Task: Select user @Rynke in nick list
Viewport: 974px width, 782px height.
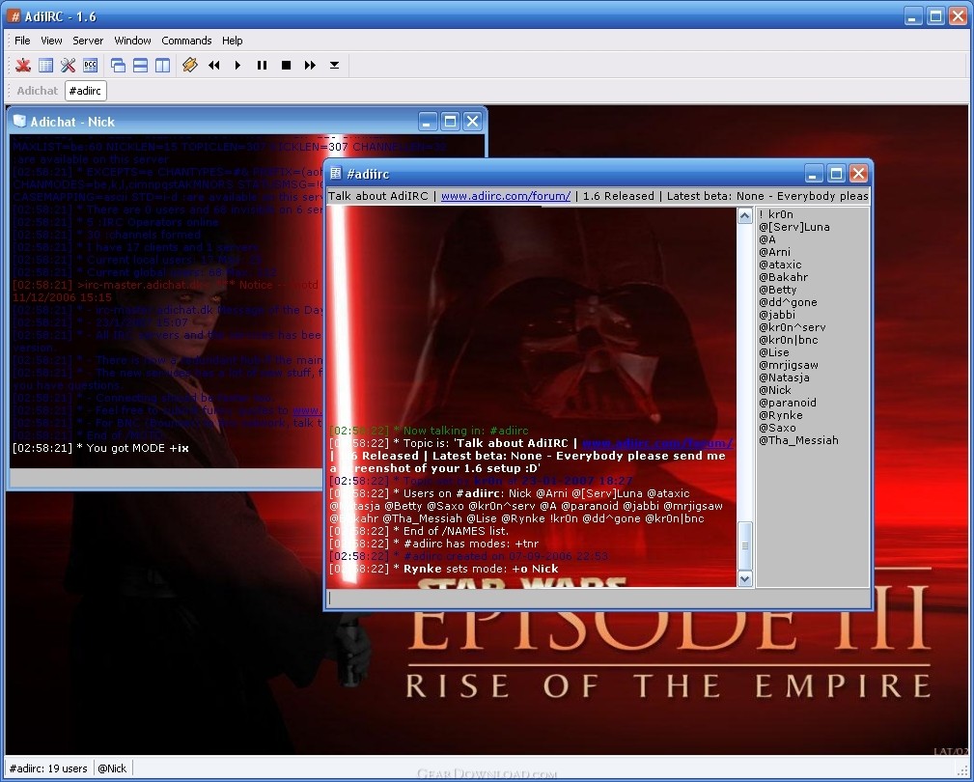Action: (x=780, y=415)
